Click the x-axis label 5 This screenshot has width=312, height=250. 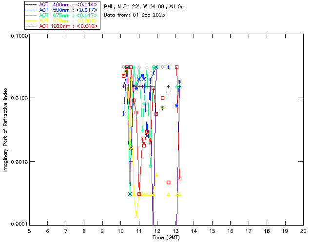coord(29,231)
